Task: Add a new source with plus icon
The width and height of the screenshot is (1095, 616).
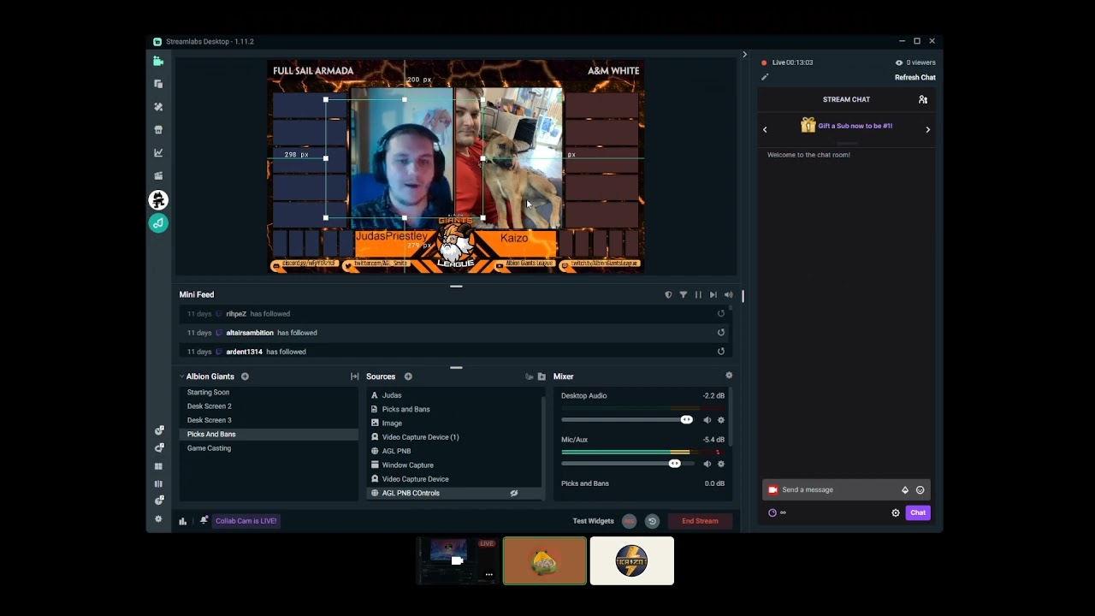Action: [408, 376]
